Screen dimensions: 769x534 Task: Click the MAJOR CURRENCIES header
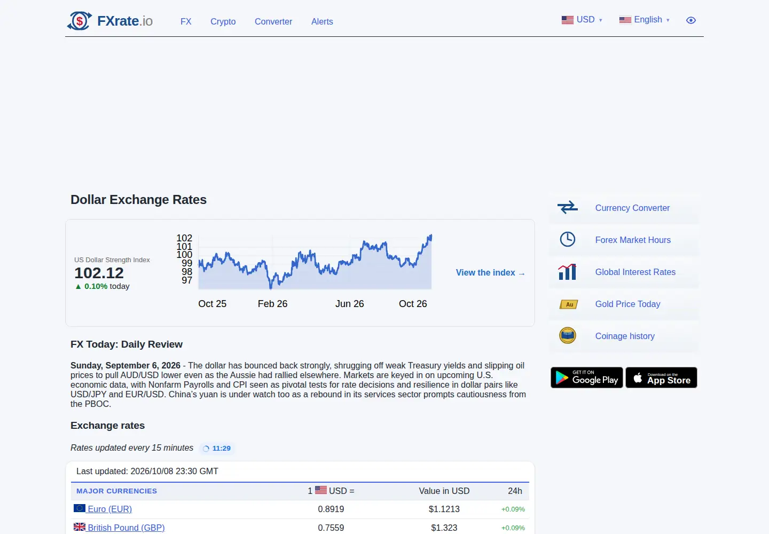[x=116, y=491]
